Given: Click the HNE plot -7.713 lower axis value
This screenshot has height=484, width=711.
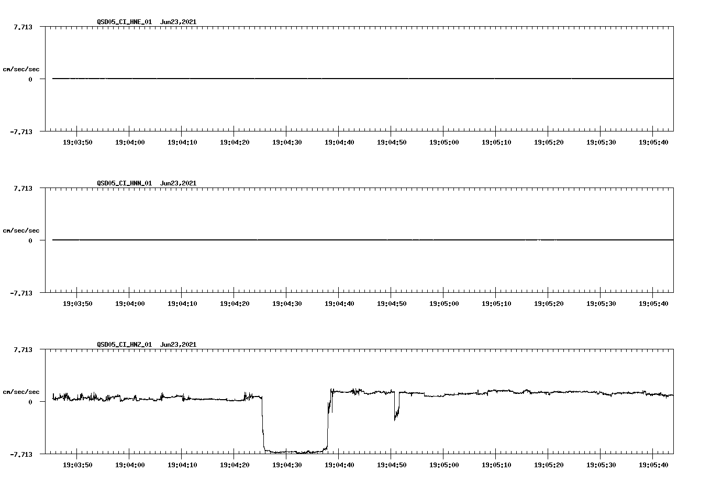Looking at the screenshot, I should click(21, 131).
